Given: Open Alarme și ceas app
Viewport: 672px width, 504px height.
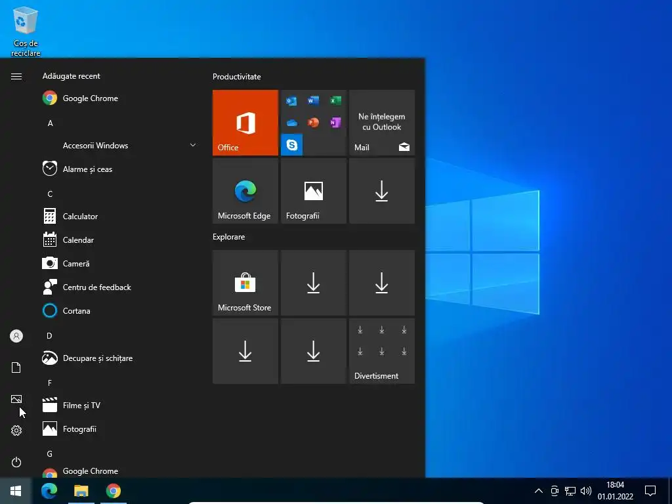Looking at the screenshot, I should point(119,169).
